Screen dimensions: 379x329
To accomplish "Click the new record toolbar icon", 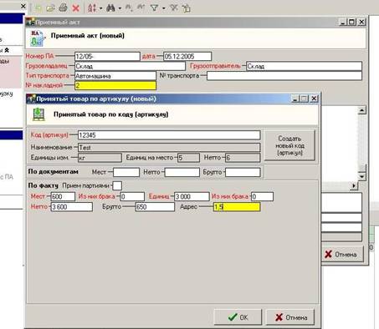I will click(38, 8).
